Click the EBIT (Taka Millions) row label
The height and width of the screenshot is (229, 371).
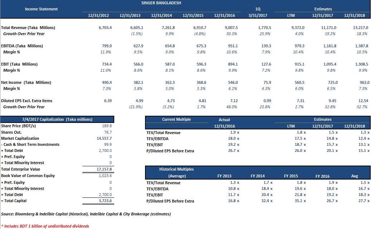(x=19, y=64)
